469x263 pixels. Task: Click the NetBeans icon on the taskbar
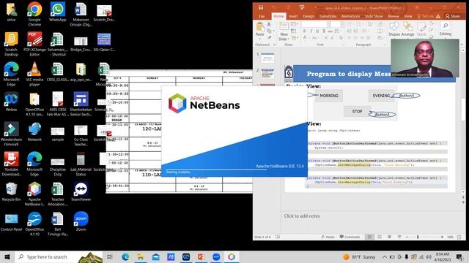(x=232, y=256)
